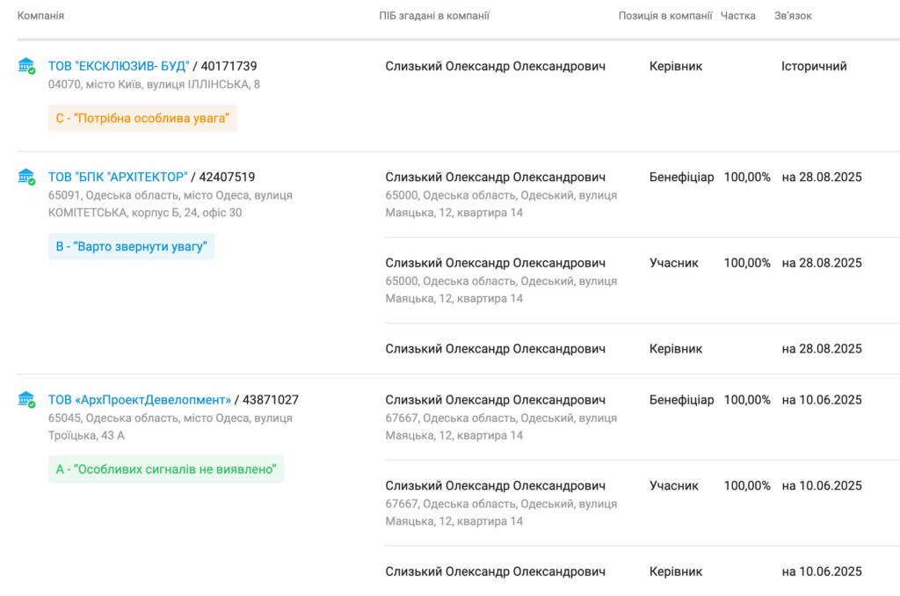Open the ТОВ «АрхПроектДевелопмент» company link

pyautogui.click(x=140, y=400)
